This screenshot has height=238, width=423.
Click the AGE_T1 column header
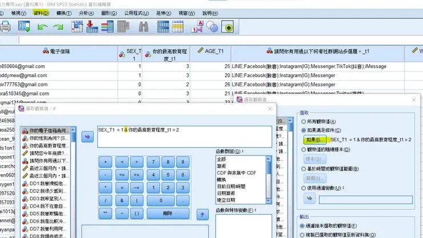[x=210, y=54]
